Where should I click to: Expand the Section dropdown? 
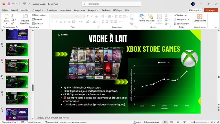pyautogui.click(x=38, y=24)
